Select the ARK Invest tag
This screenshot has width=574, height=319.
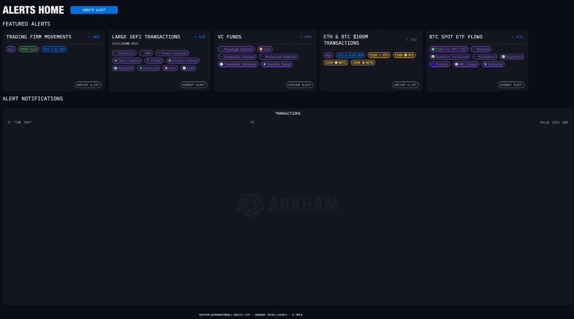point(466,64)
